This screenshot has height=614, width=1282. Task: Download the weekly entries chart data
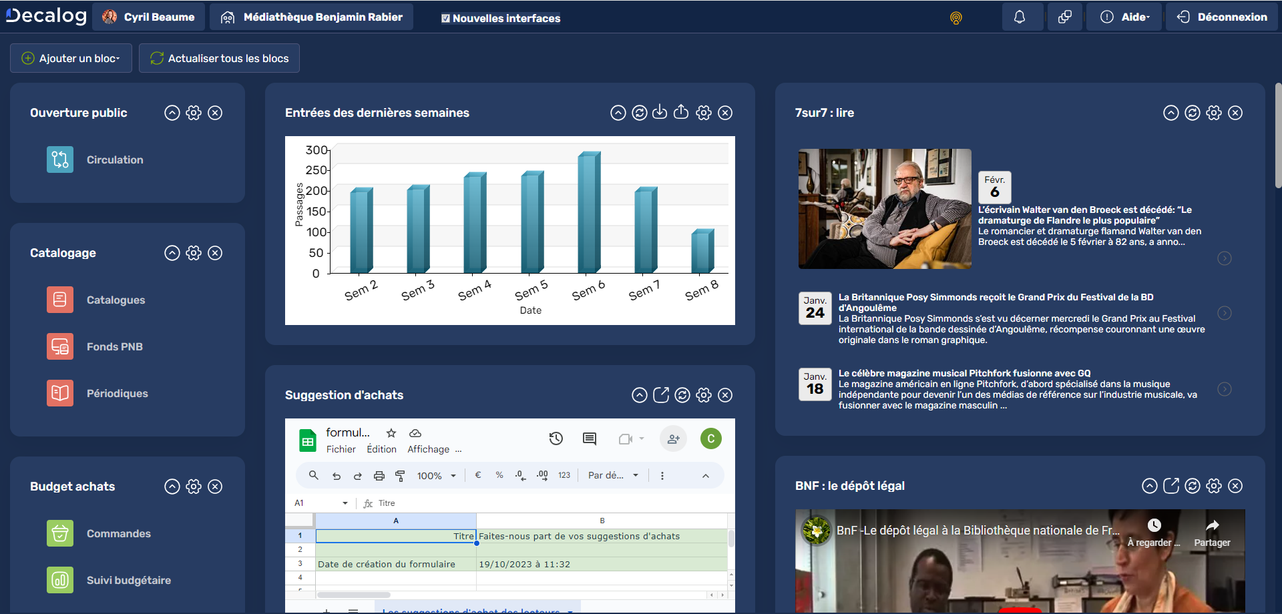(660, 113)
